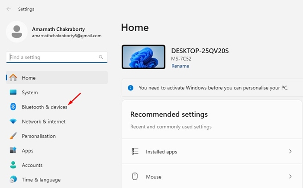Click the Windows activation notice banner

[213, 88]
